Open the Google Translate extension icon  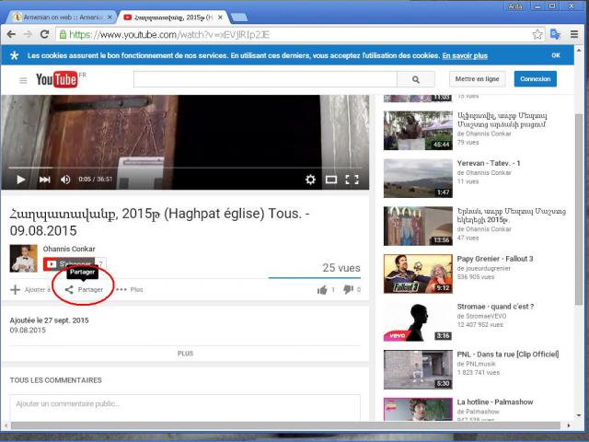coord(555,35)
